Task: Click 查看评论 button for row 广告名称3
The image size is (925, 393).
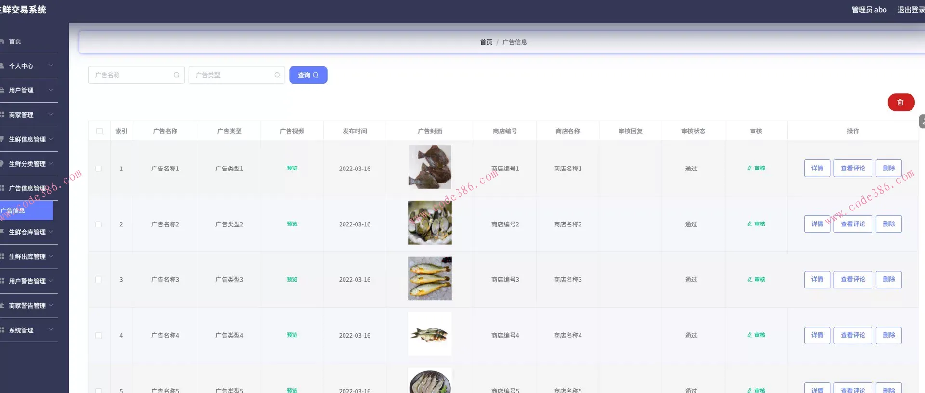Action: (x=853, y=279)
